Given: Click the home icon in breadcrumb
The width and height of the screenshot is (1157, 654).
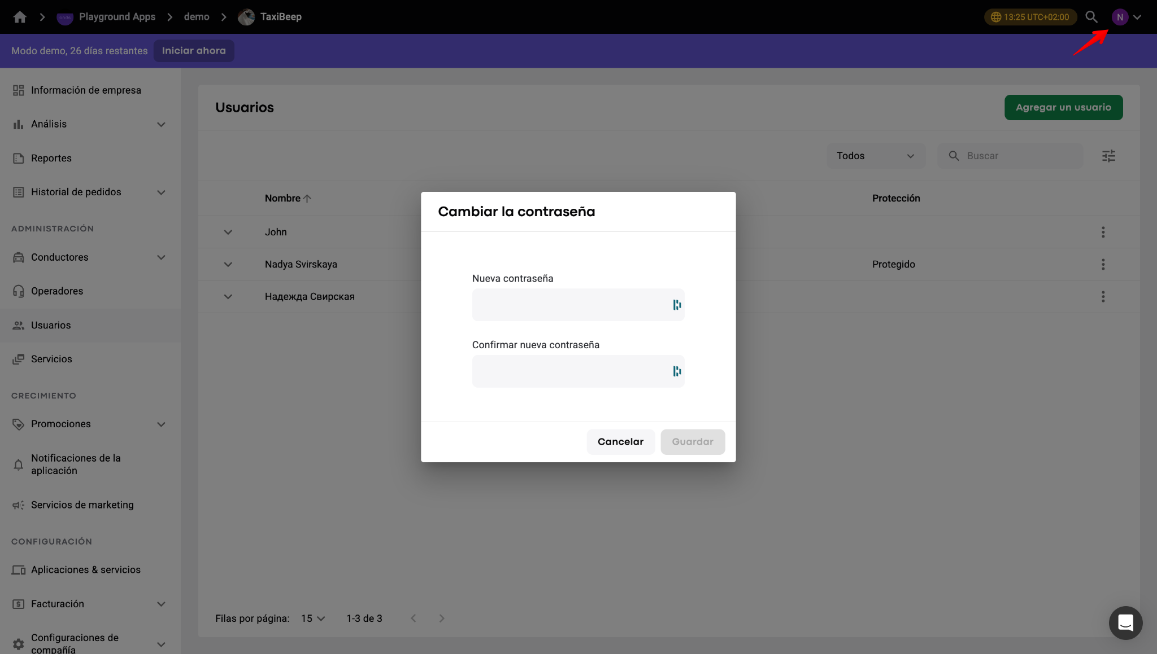Looking at the screenshot, I should (x=20, y=17).
